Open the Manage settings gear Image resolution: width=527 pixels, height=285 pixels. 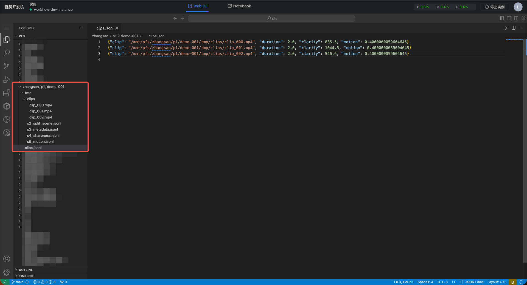7,272
